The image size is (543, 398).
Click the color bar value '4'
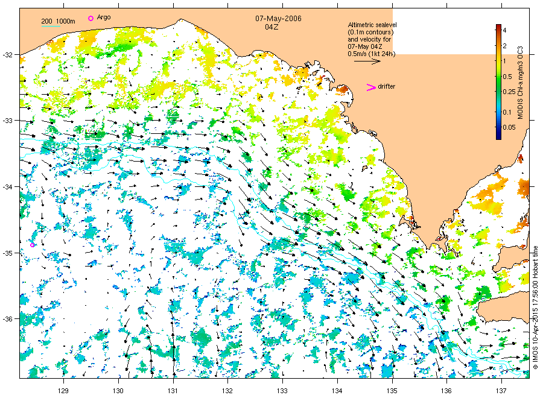point(504,30)
